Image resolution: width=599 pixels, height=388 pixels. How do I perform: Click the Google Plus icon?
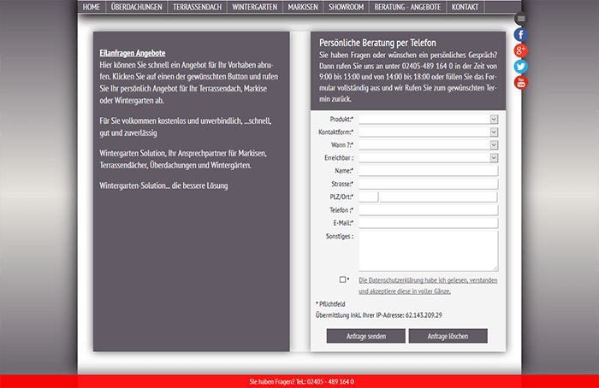click(x=520, y=51)
